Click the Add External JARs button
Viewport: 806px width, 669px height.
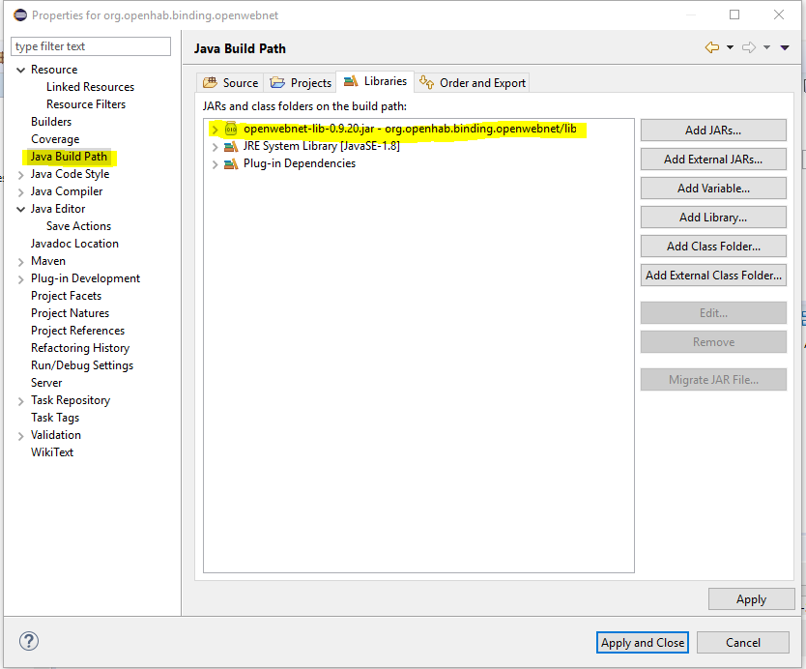point(712,160)
